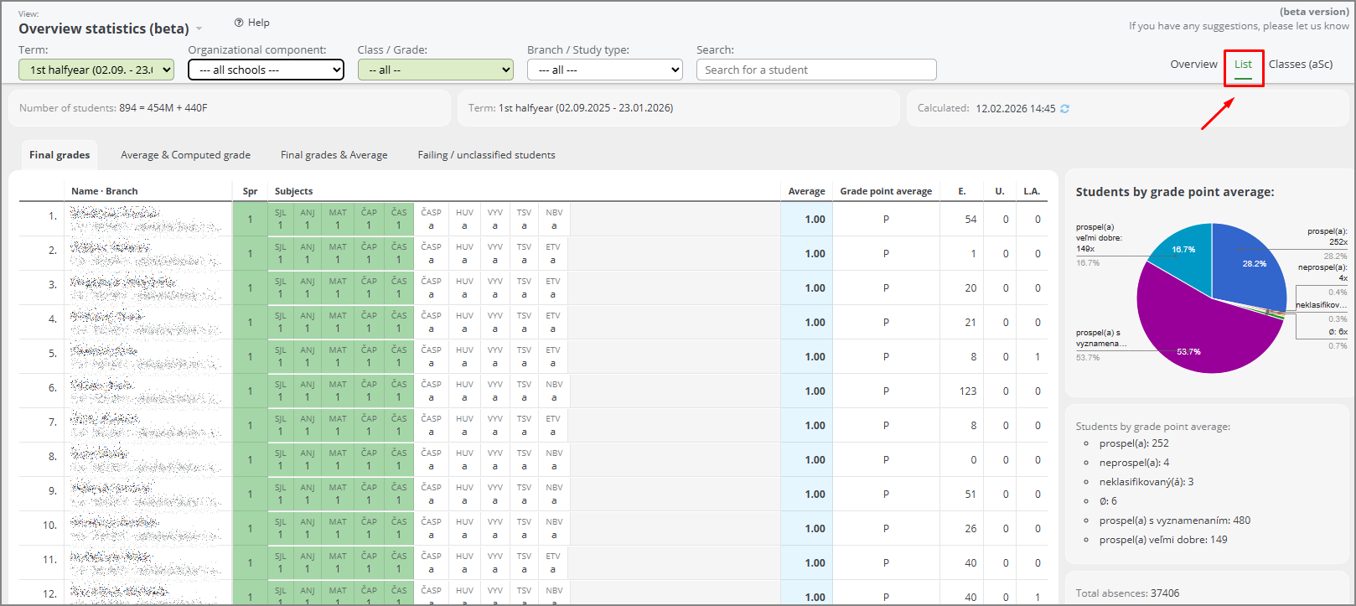
Task: Open the Classes (aSc) view
Action: point(1300,65)
